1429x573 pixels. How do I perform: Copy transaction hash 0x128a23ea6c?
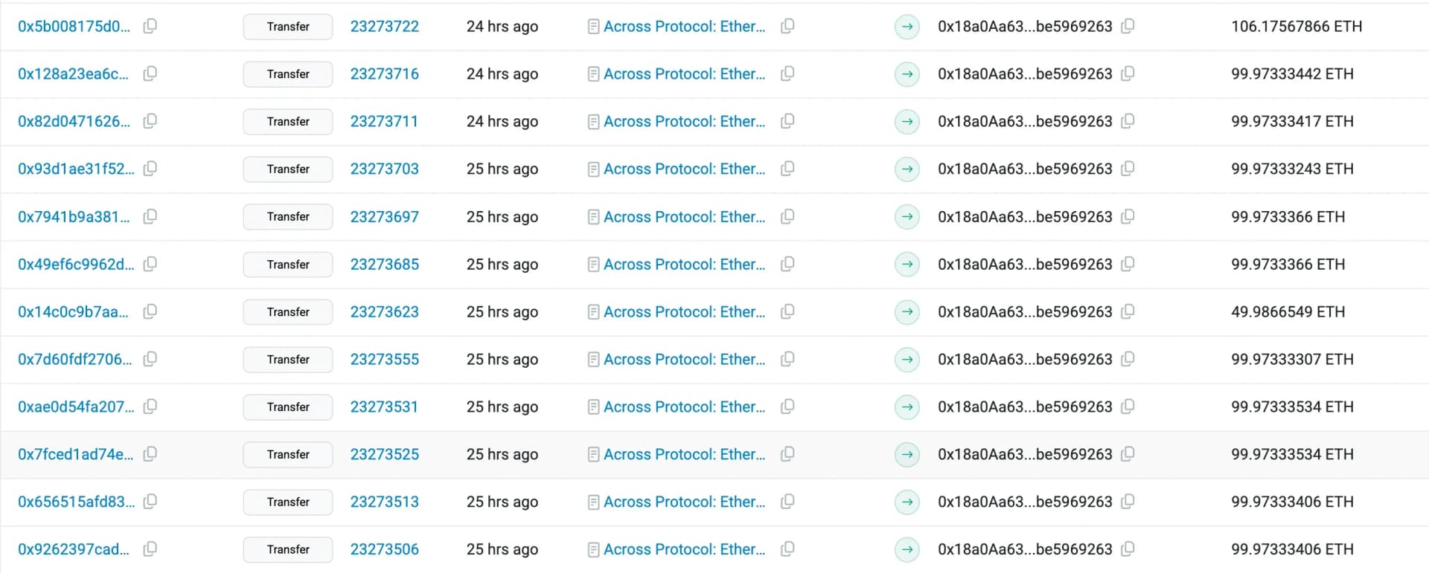pyautogui.click(x=150, y=74)
